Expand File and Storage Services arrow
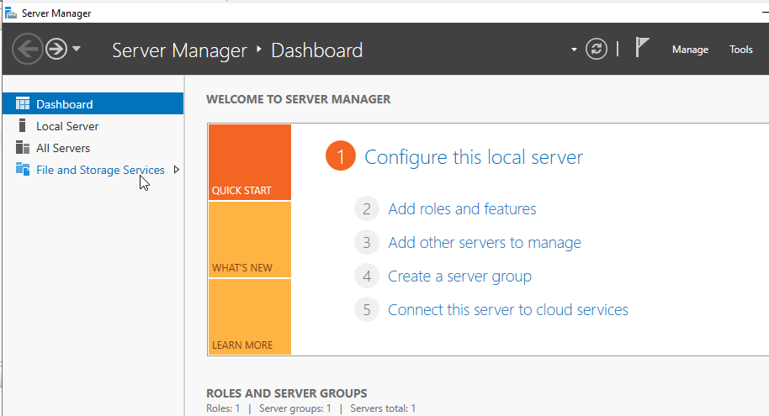The height and width of the screenshot is (416, 769). 177,170
